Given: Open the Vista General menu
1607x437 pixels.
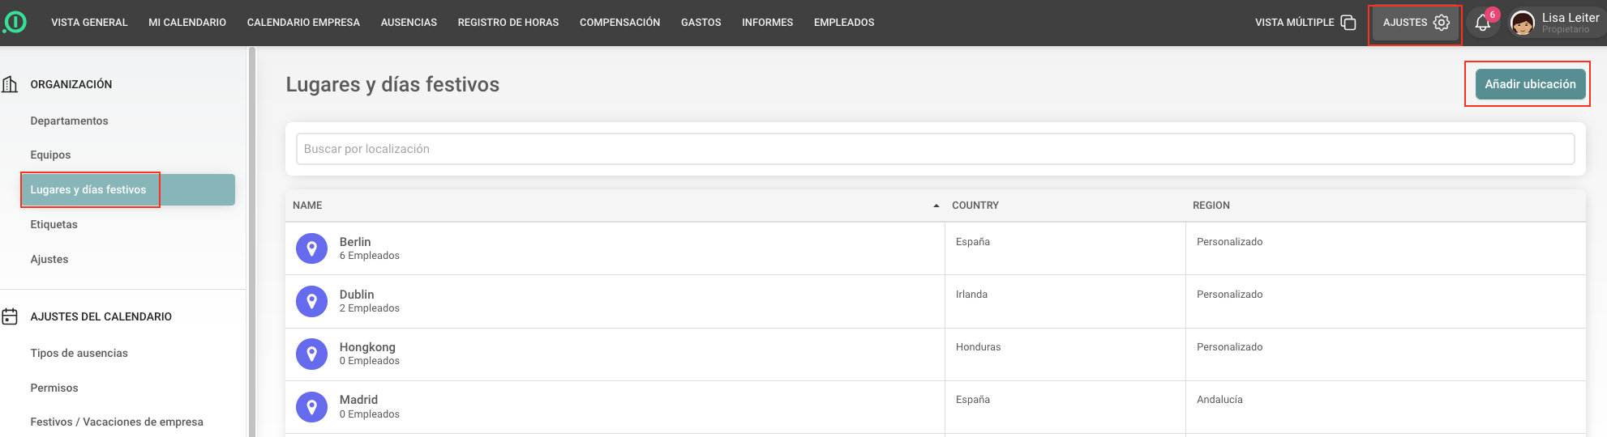Looking at the screenshot, I should tap(89, 23).
